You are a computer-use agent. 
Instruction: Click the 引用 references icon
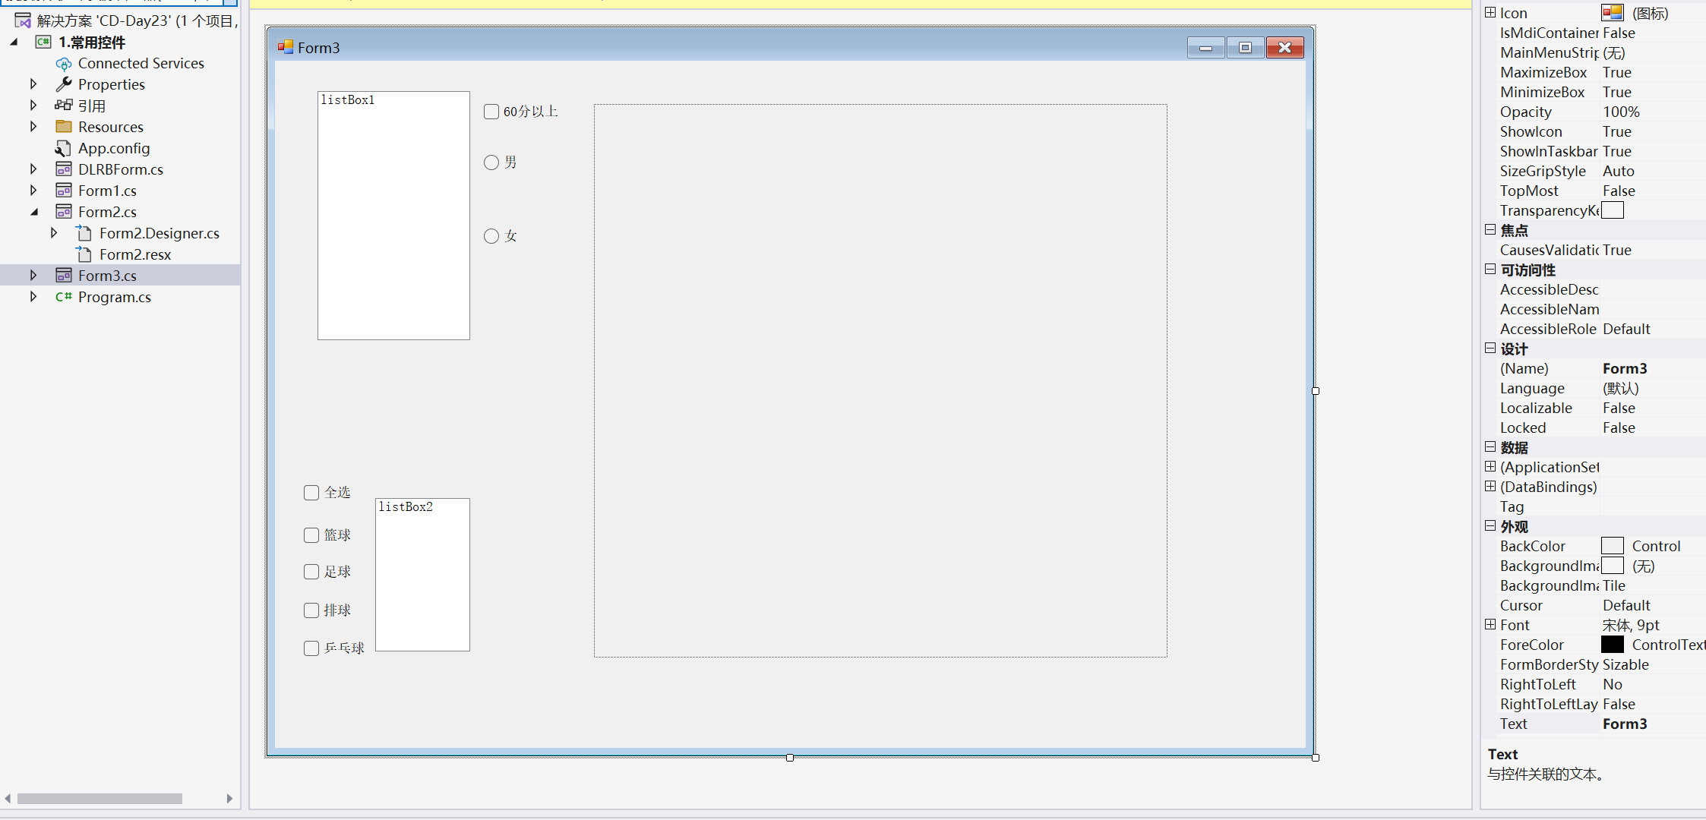click(x=64, y=106)
